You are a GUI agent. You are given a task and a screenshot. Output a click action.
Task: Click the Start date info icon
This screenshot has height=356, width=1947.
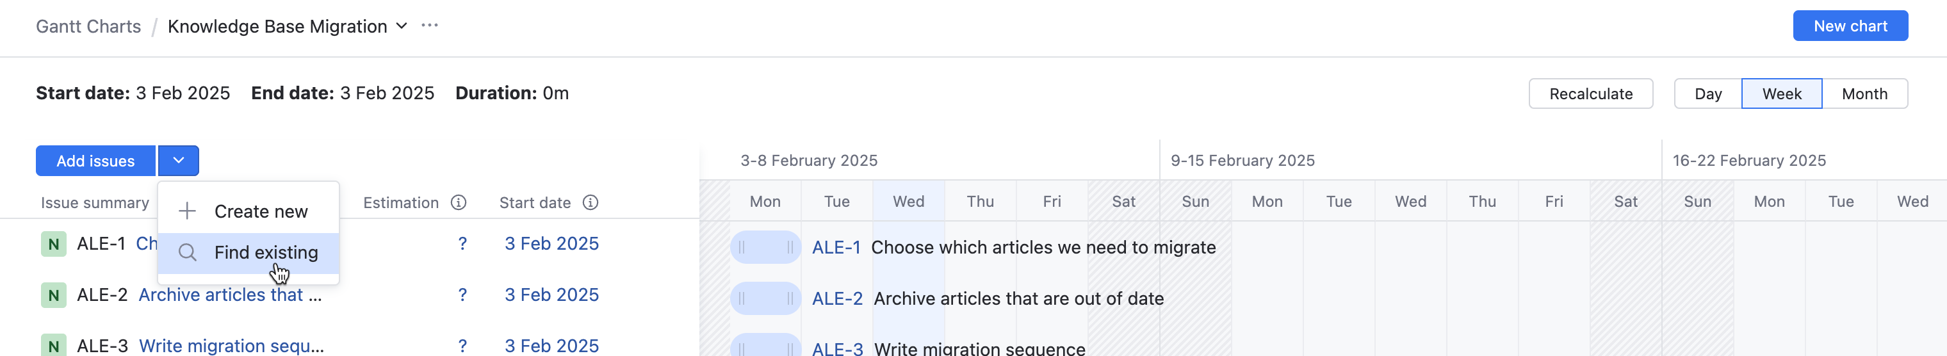(591, 202)
